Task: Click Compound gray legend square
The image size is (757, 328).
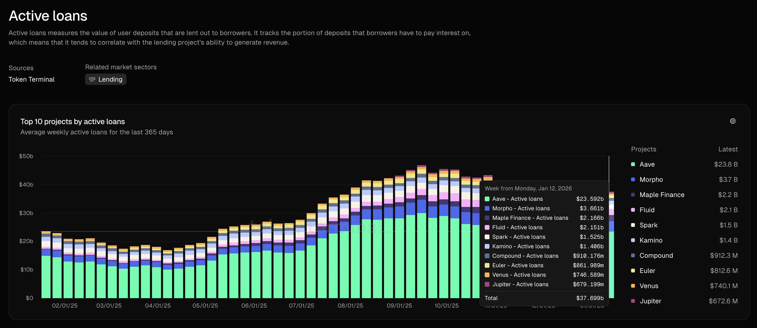Action: (x=633, y=256)
